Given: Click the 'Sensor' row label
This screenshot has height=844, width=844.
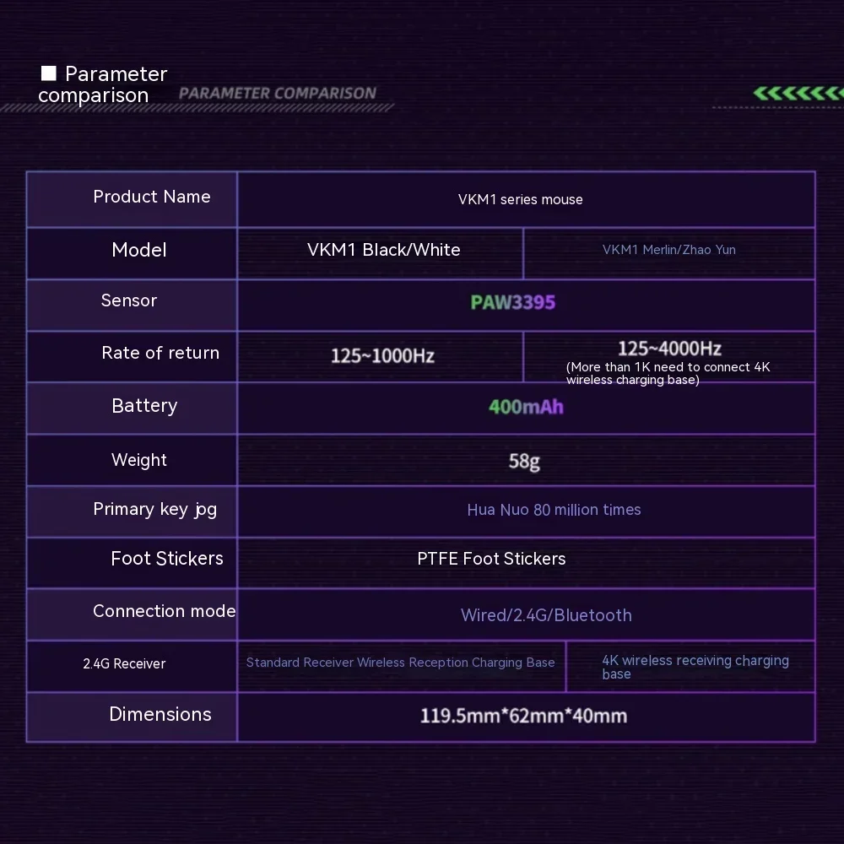Looking at the screenshot, I should point(129,300).
